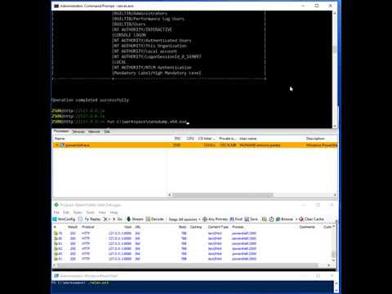The height and width of the screenshot is (294, 392).
Task: Sort Fiddler sessions by Comments column
Action: point(307,227)
